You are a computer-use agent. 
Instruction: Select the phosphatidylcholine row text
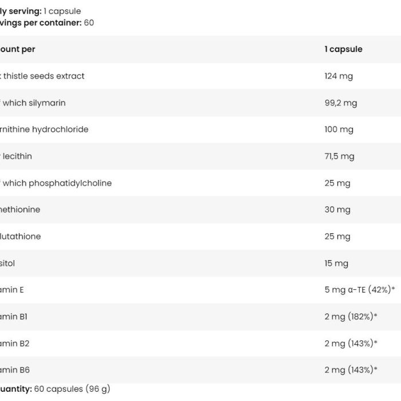[56, 183]
